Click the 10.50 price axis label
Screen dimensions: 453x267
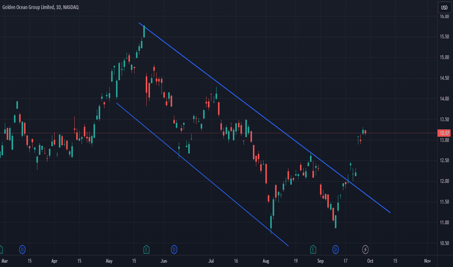click(x=444, y=243)
